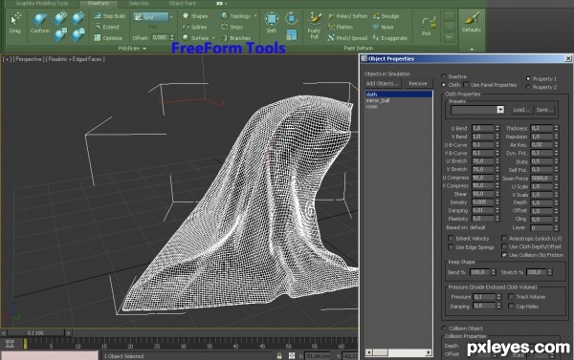
Task: Click the Load preset button
Action: (x=520, y=110)
